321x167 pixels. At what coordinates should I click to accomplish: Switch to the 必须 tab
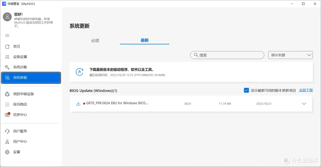95,40
